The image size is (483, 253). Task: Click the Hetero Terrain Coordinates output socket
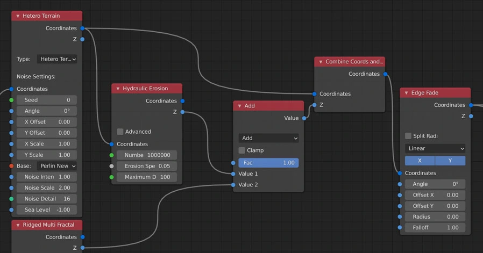[82, 28]
